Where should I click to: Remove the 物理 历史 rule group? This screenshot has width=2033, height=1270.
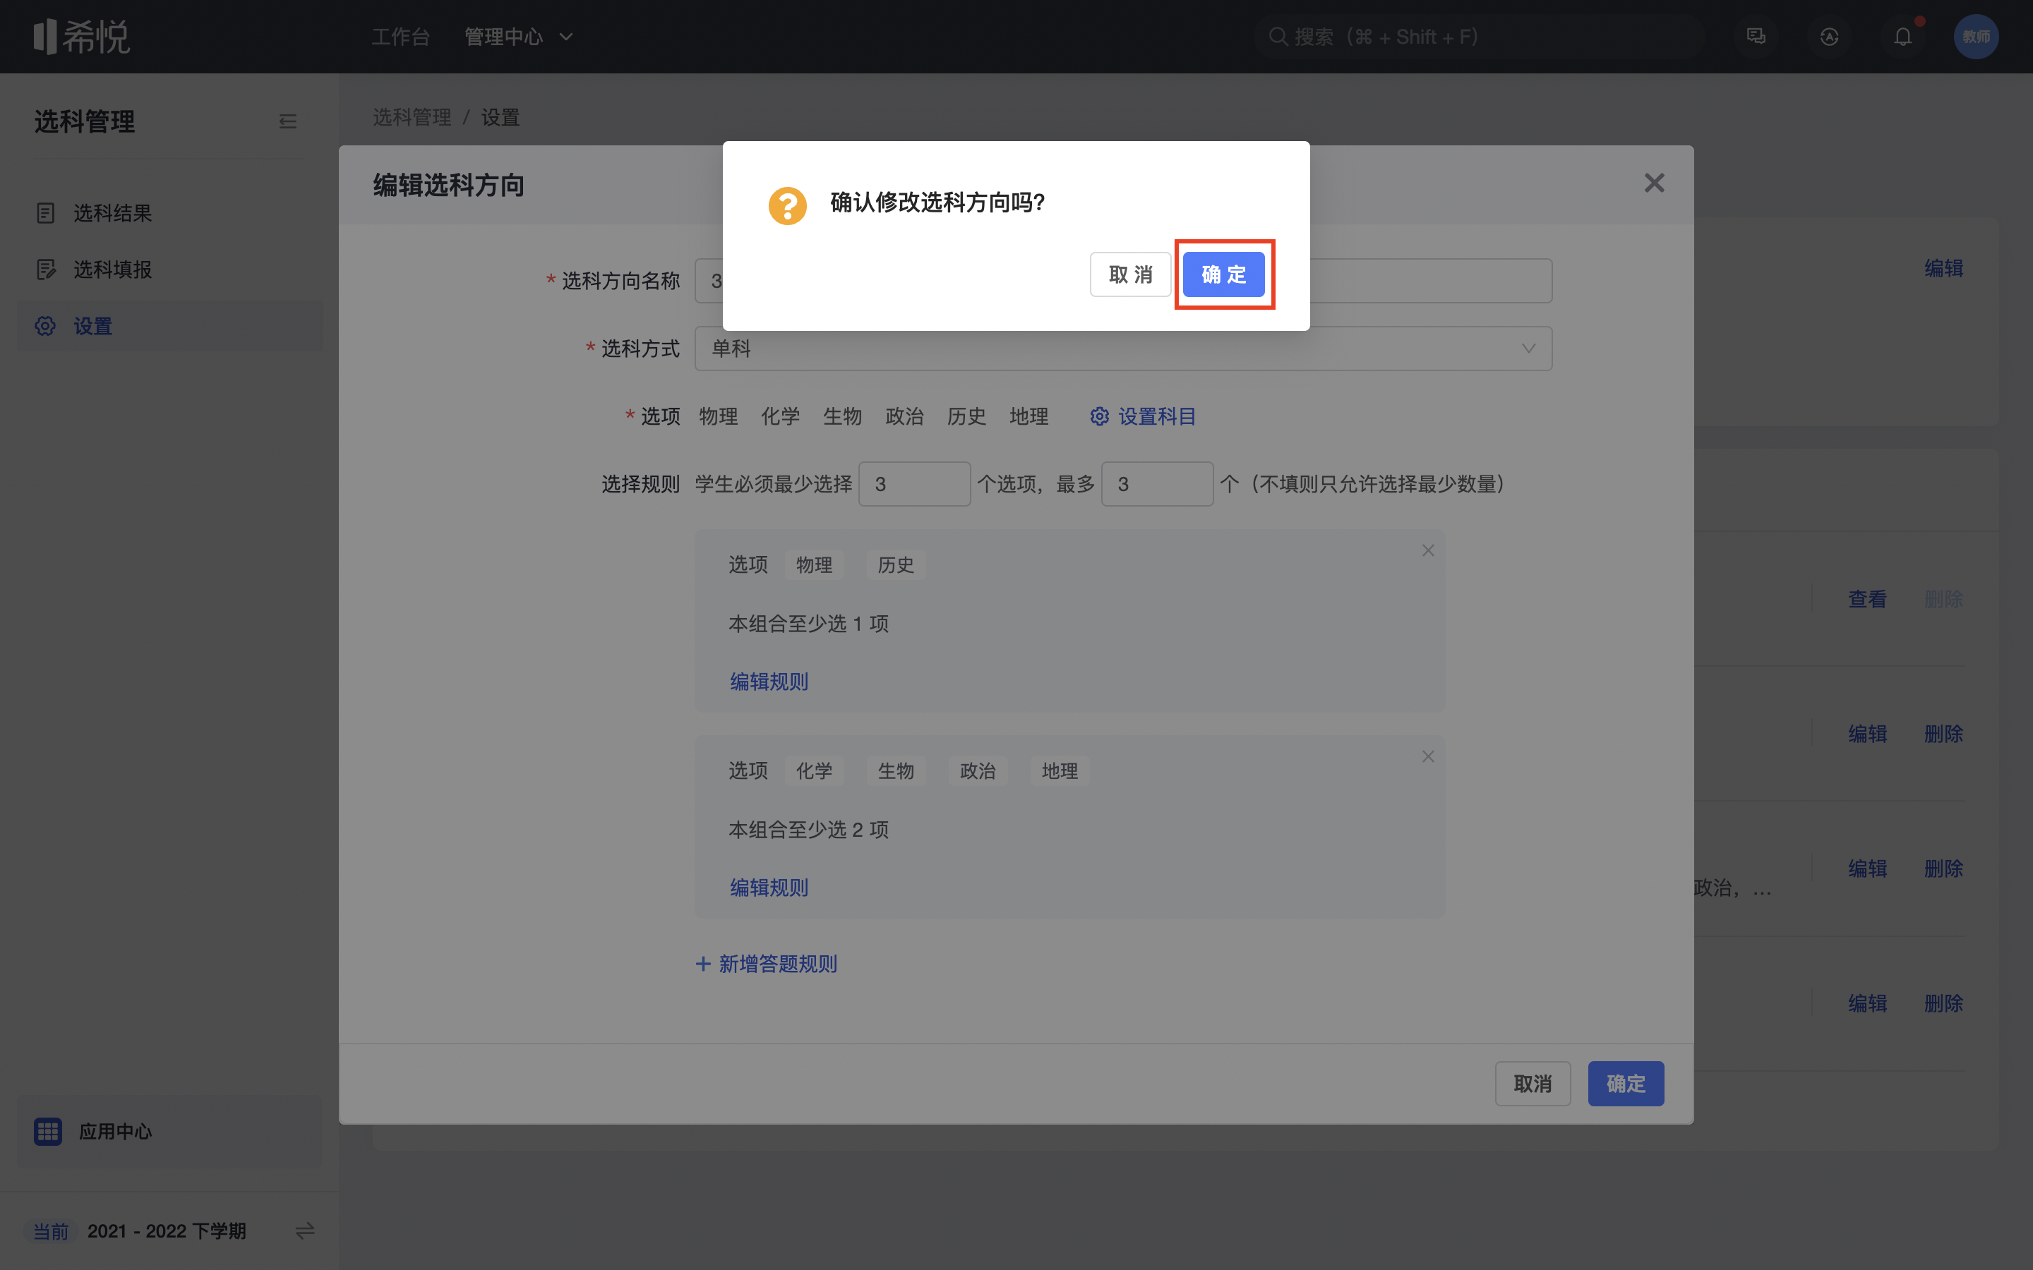(x=1428, y=550)
